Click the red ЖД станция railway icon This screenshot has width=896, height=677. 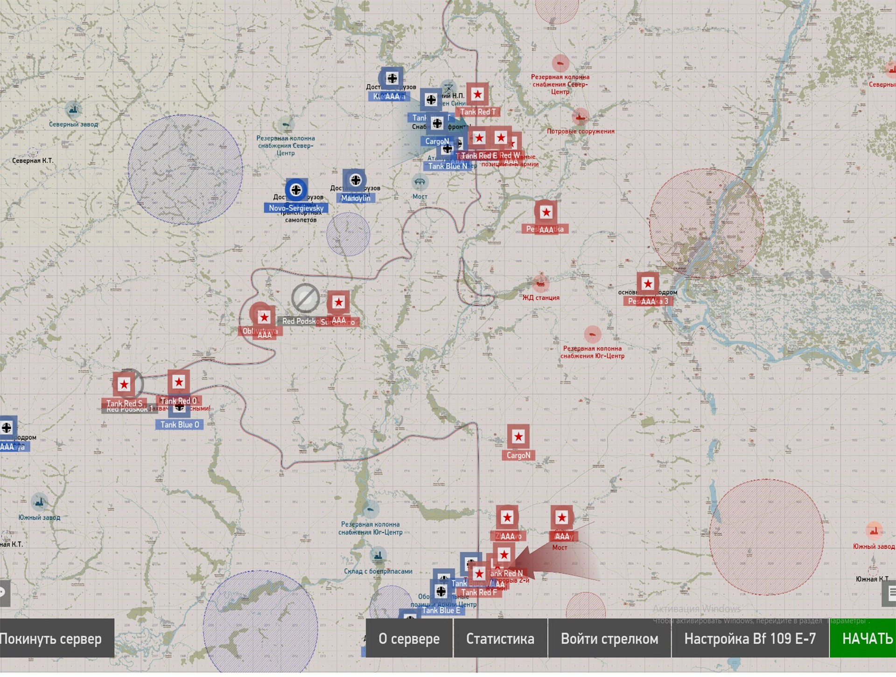540,283
